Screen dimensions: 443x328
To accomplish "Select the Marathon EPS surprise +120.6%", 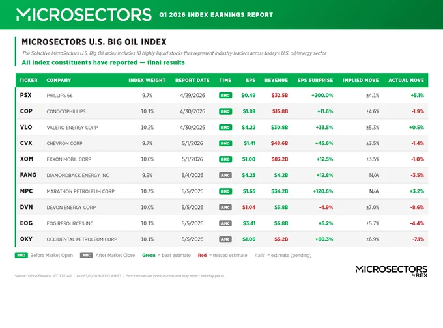I will [323, 191].
